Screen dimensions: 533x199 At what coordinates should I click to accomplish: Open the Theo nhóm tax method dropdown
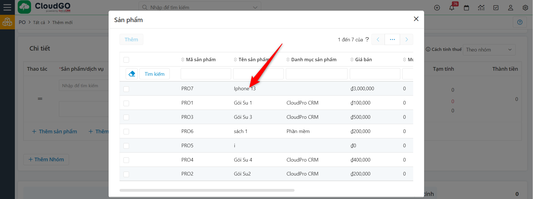(x=489, y=50)
